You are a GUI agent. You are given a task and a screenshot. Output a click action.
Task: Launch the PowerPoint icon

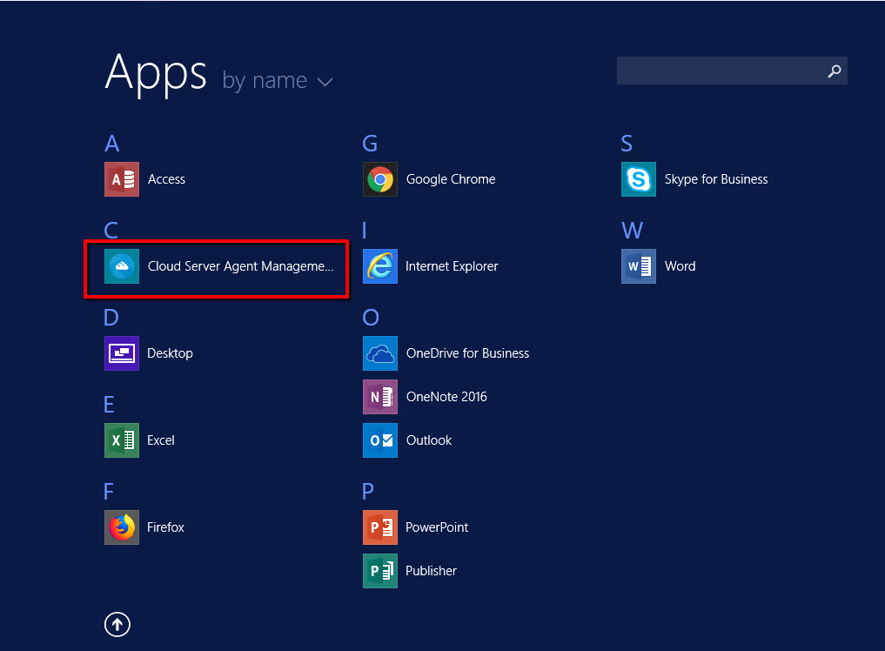click(x=380, y=527)
